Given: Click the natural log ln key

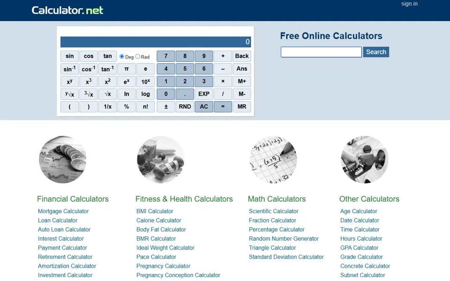Looking at the screenshot, I should [126, 94].
